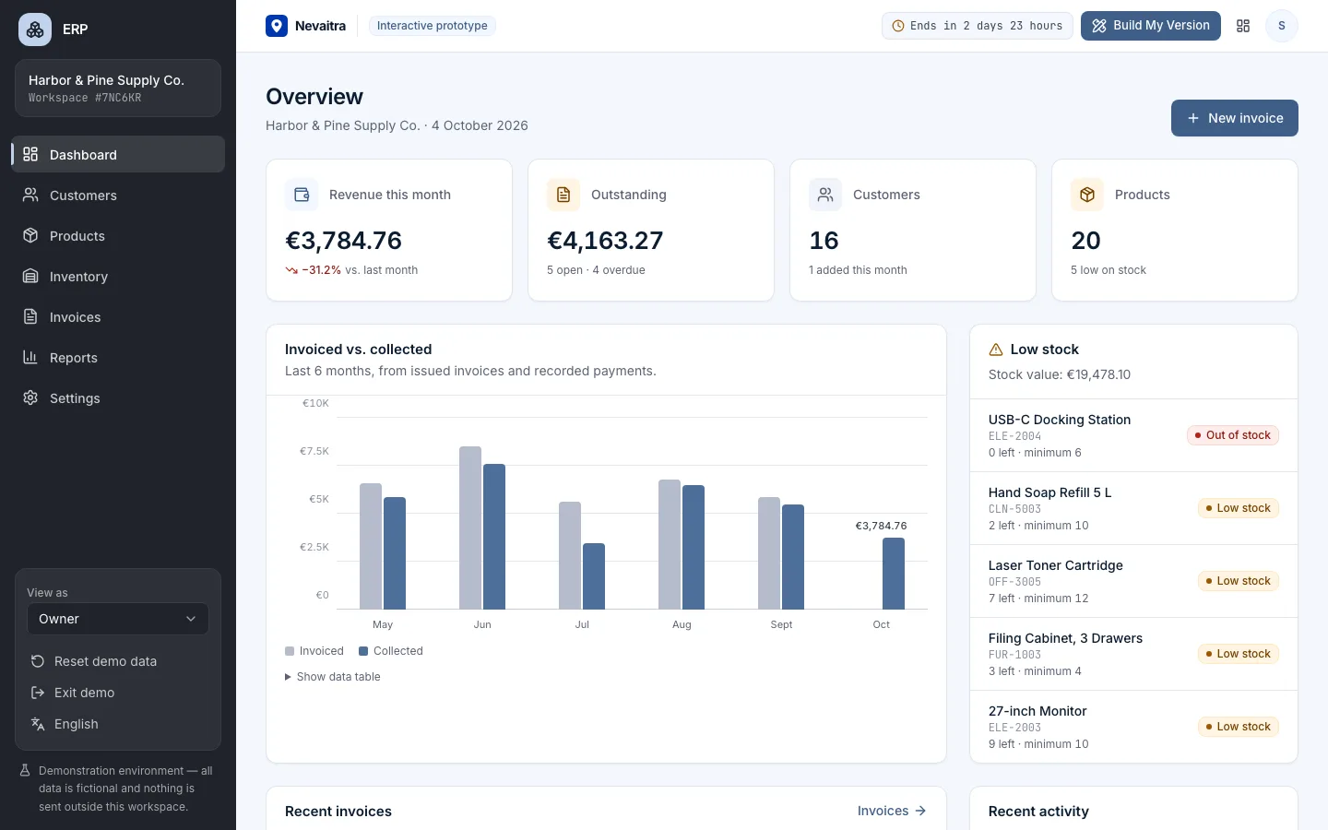This screenshot has height=830, width=1328.
Task: Click the October collected bar in chart
Action: pyautogui.click(x=894, y=574)
